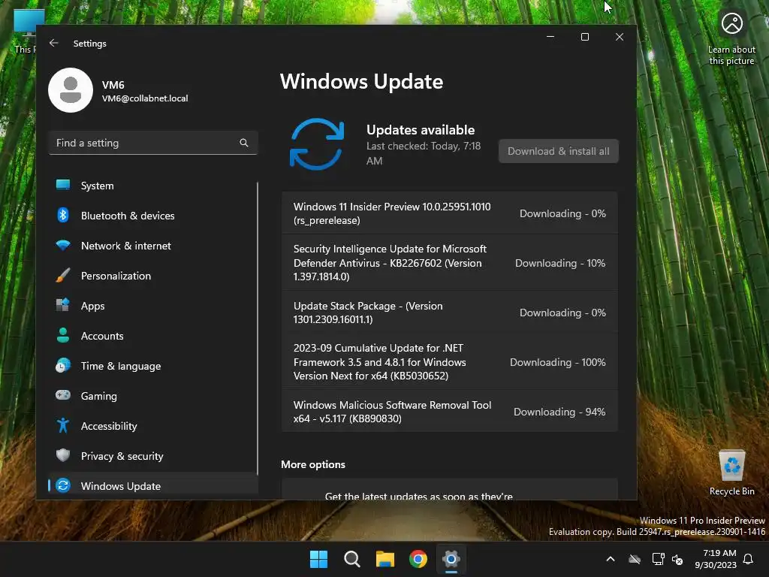Viewport: 769px width, 577px height.
Task: Click Malicious Software Removal Tool KB890830 row
Action: tap(450, 412)
